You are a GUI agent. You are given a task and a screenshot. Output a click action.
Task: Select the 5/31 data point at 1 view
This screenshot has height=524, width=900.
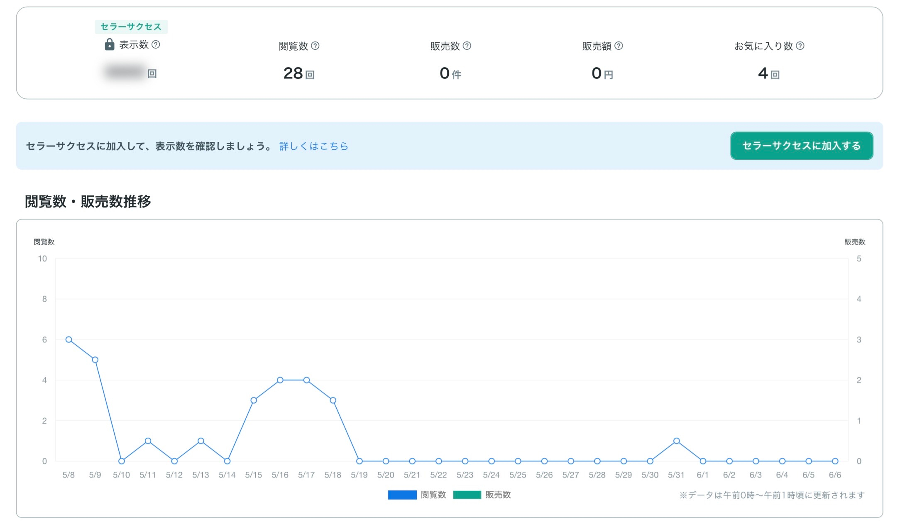[x=677, y=441]
